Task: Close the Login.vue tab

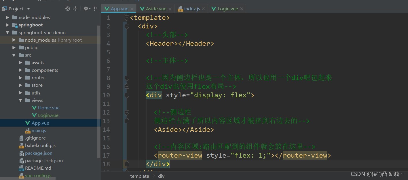Action: [242, 9]
